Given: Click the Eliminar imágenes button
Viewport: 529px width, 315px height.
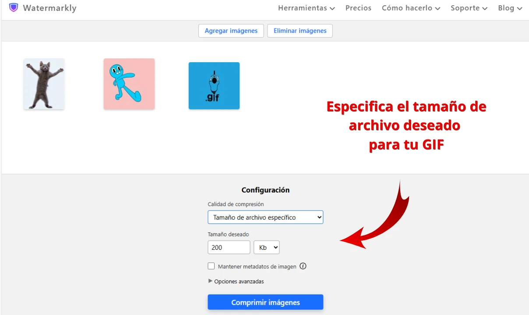Looking at the screenshot, I should pos(300,31).
